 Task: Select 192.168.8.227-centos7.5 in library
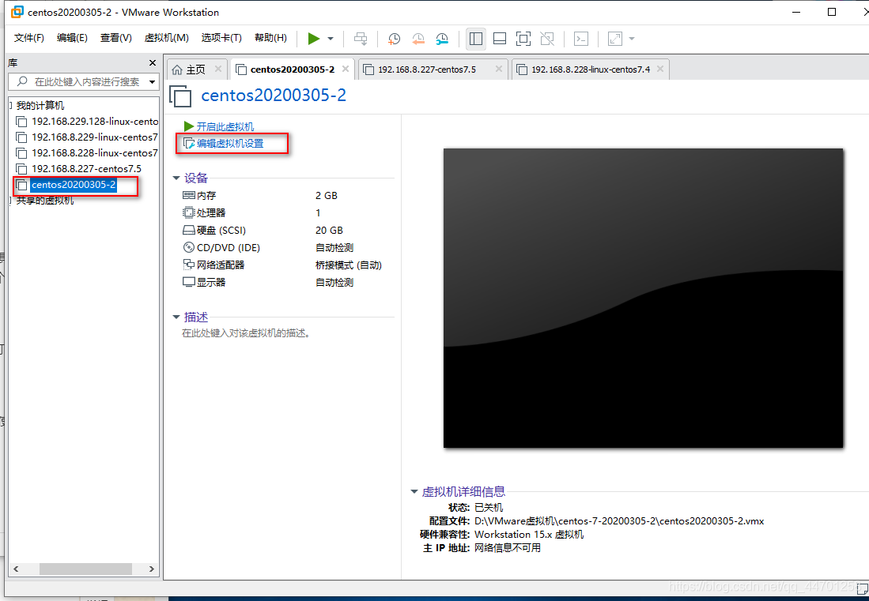[79, 169]
